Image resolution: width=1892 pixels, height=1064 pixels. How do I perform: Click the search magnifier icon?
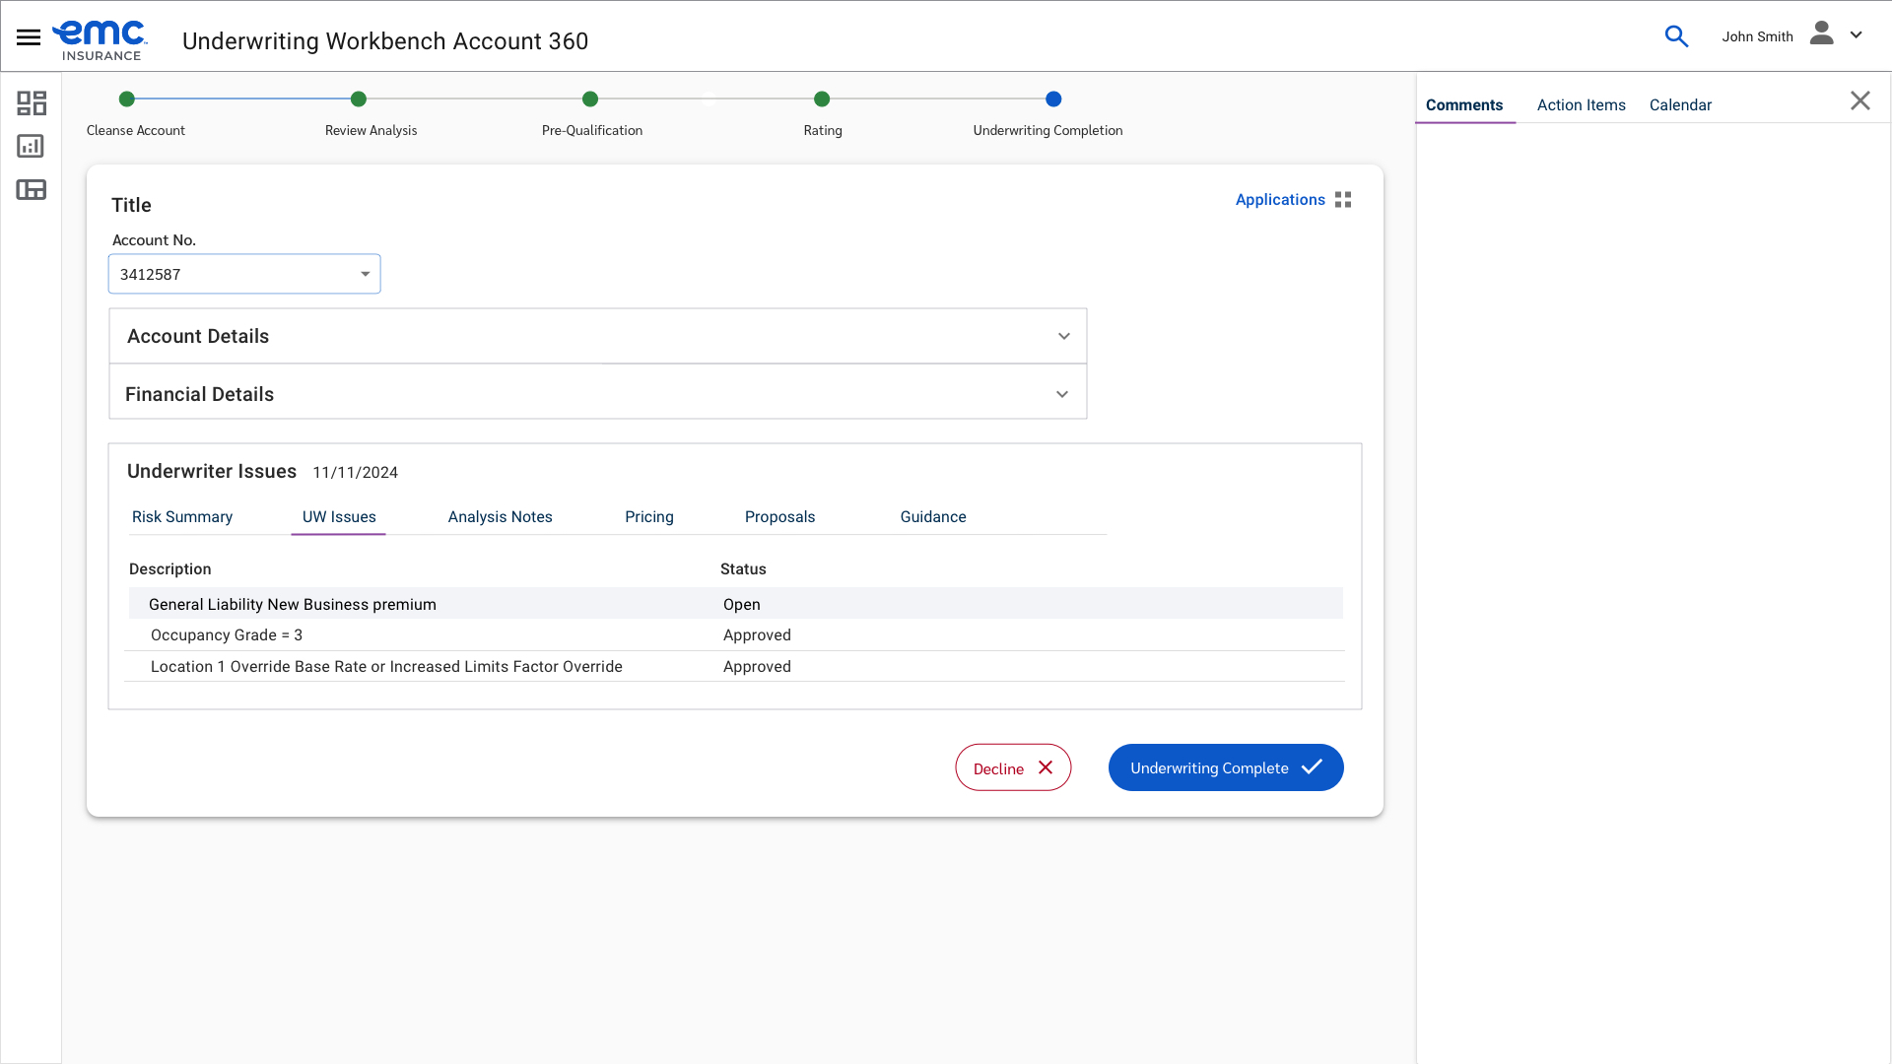[1676, 36]
